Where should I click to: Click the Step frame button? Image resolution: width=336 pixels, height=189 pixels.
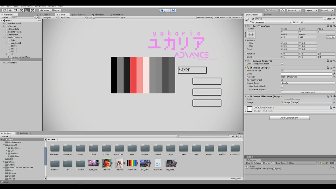pos(173,10)
